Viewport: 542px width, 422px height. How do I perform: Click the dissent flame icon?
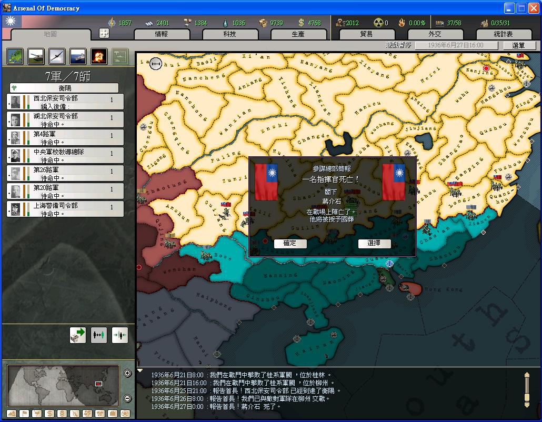point(402,23)
